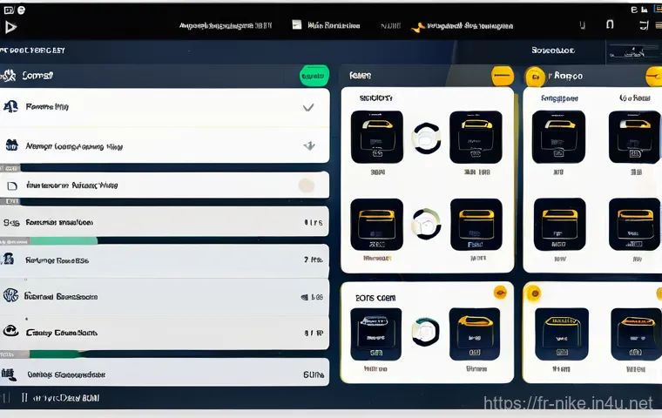This screenshot has width=662, height=418.
Task: Toggle the checkmark on the first list row
Action: pyautogui.click(x=308, y=107)
